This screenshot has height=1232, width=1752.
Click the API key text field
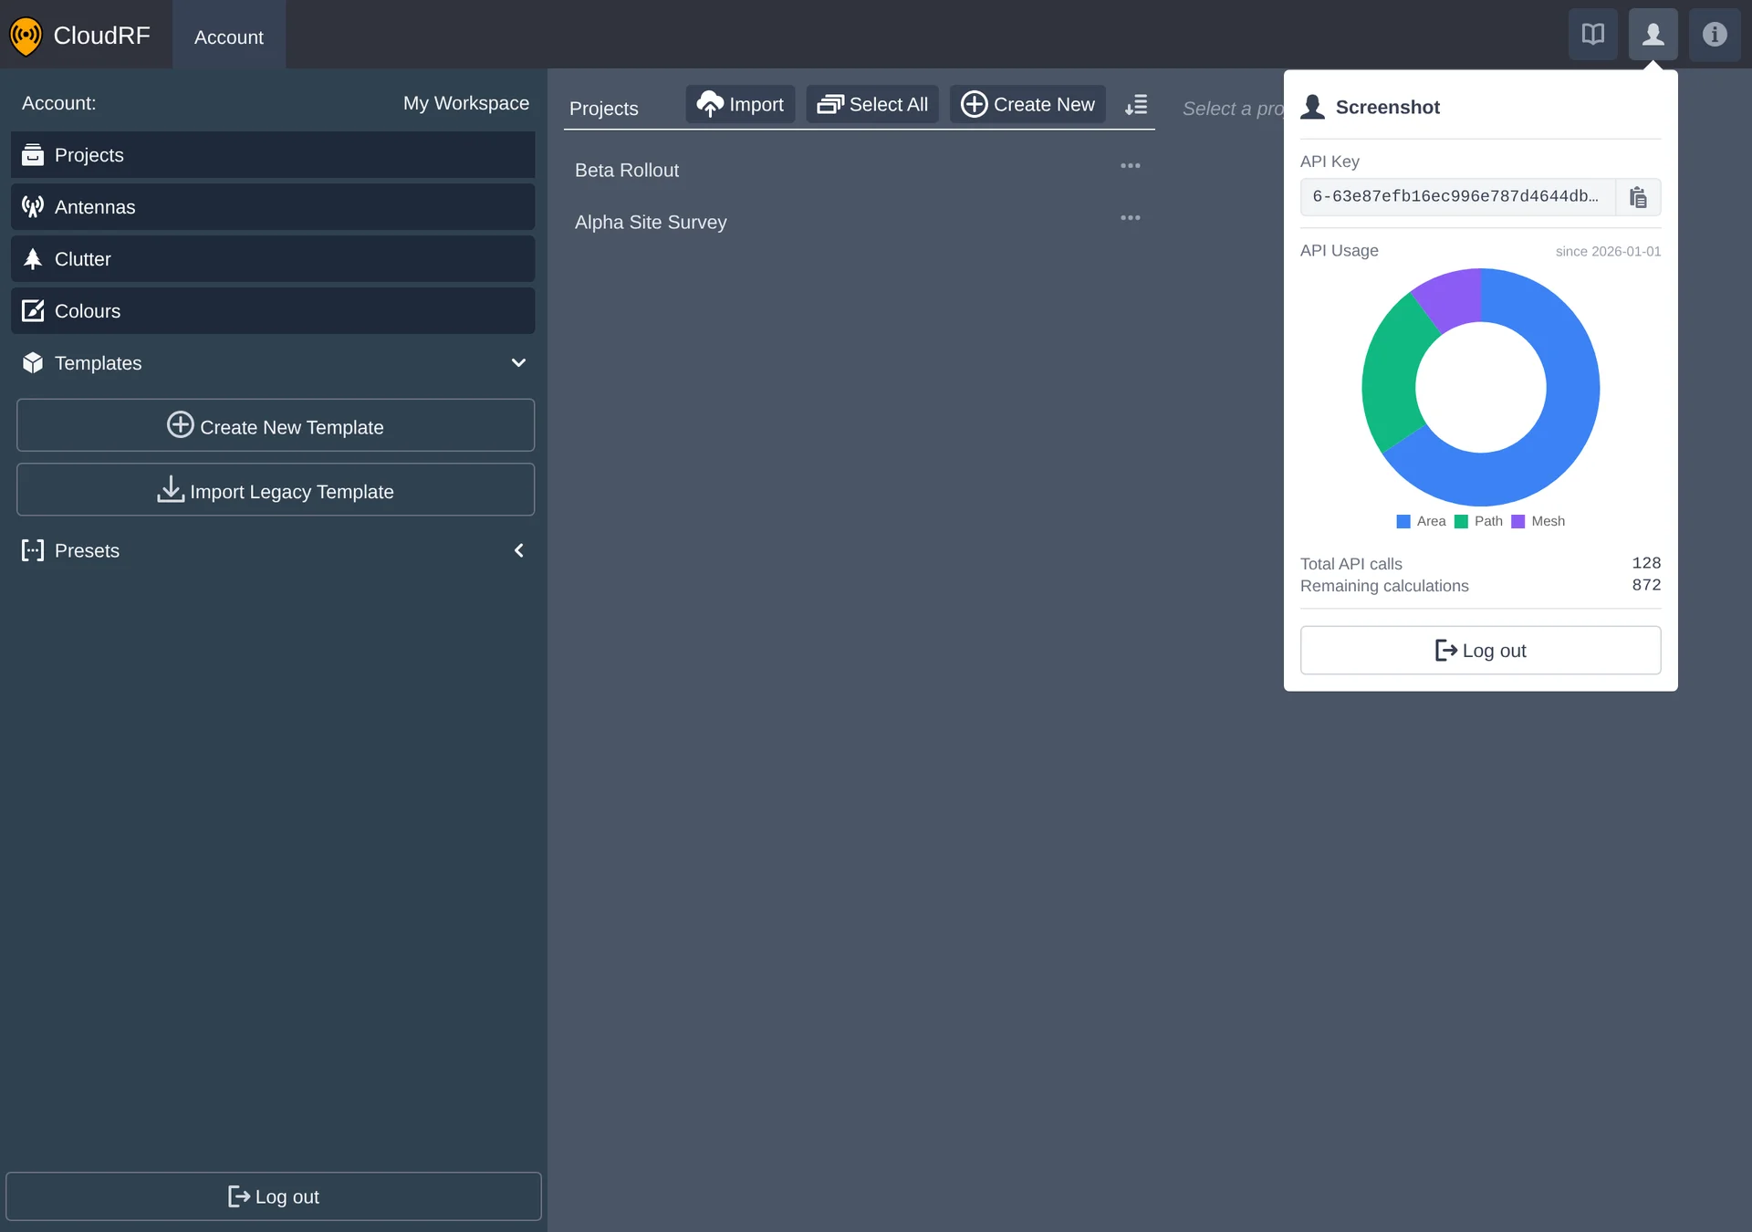click(1457, 197)
